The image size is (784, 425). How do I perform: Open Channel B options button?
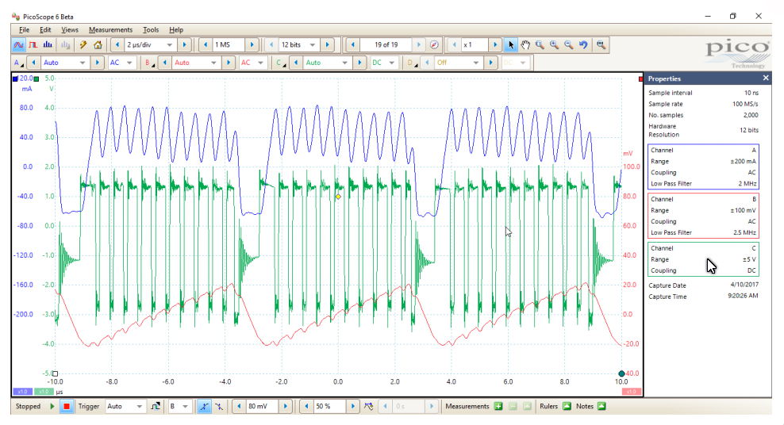pyautogui.click(x=149, y=63)
